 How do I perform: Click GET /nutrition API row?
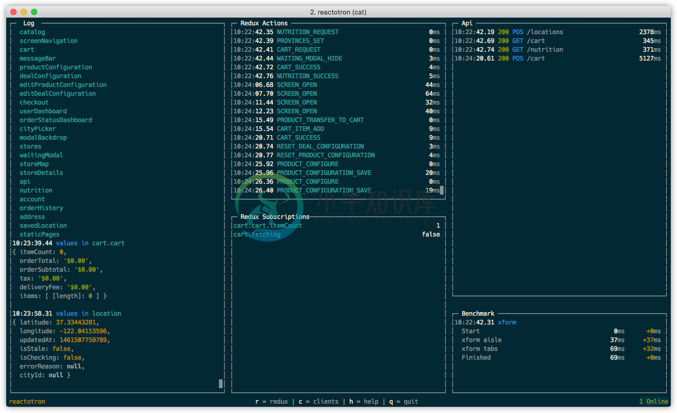(557, 50)
